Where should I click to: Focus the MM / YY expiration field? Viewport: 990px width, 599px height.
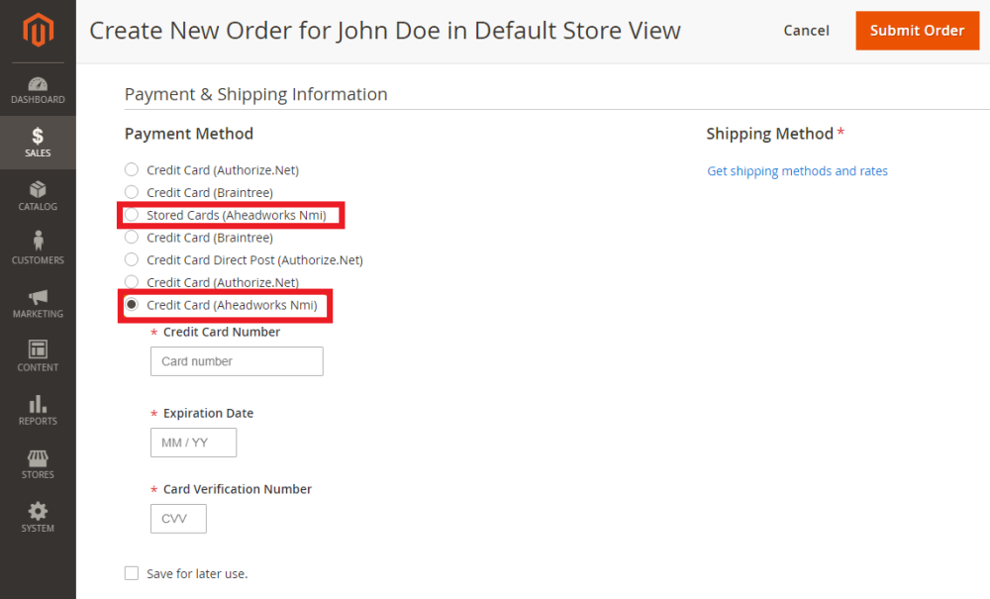coord(193,443)
